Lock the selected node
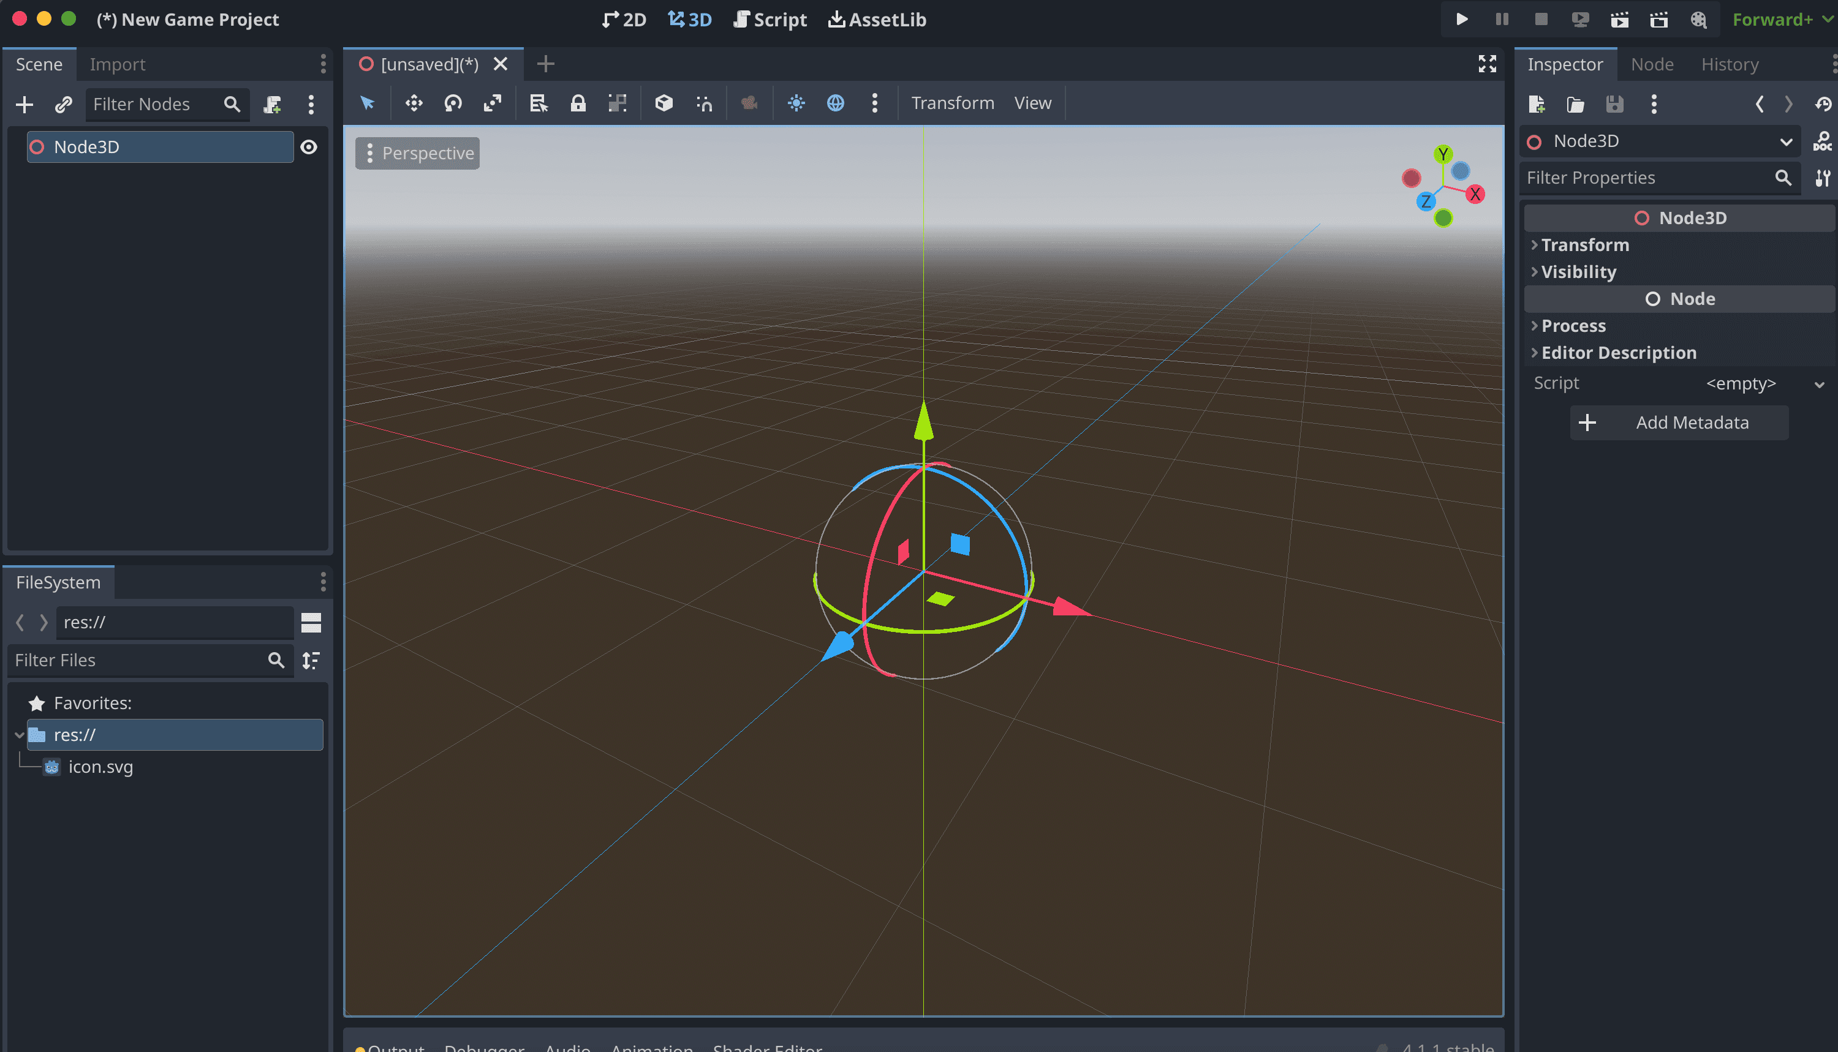Screen dimensions: 1838x1052 (578, 103)
